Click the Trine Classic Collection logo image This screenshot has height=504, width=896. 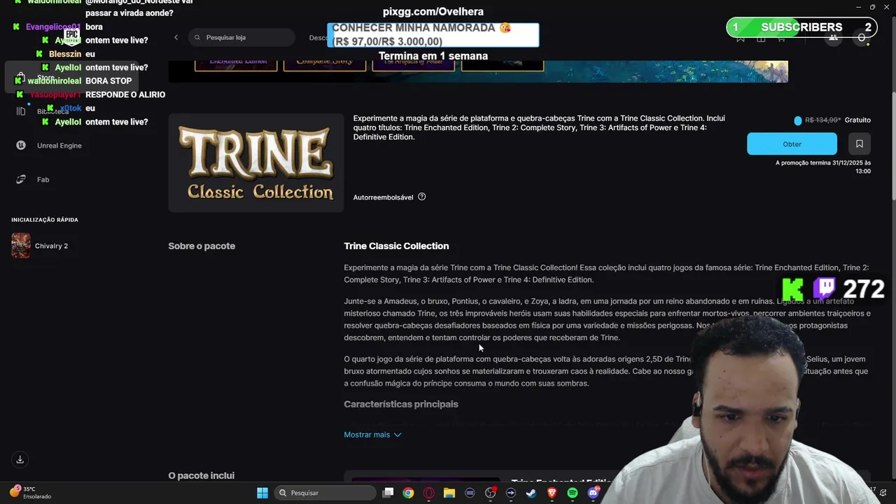coord(256,162)
